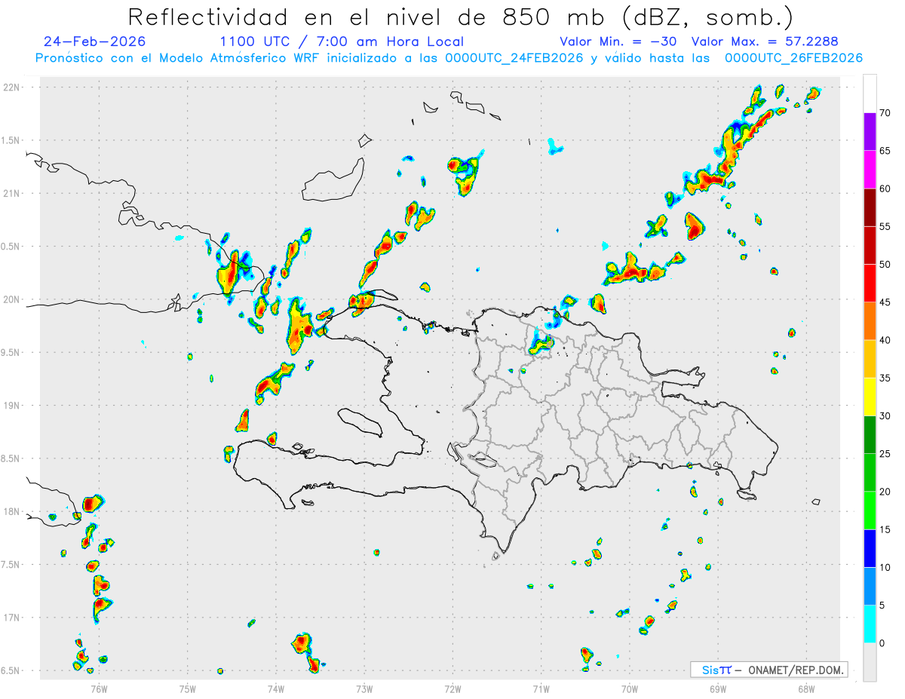Select the '45' color bar label
Viewport: 905px width, 699px height.
(x=885, y=302)
